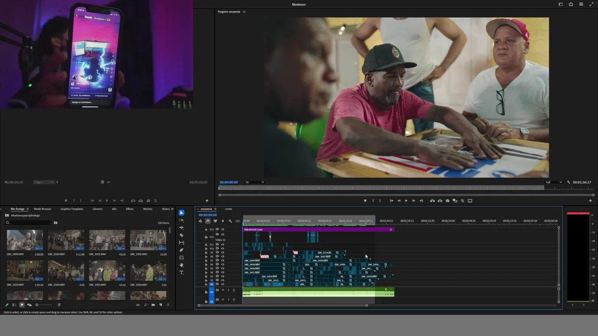Switch to cortes sequence tab
This screenshot has height=336, width=598.
click(228, 209)
